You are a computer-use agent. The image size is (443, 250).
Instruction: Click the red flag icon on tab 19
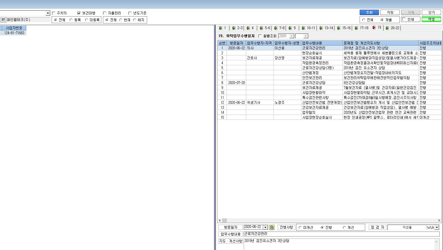374,28
